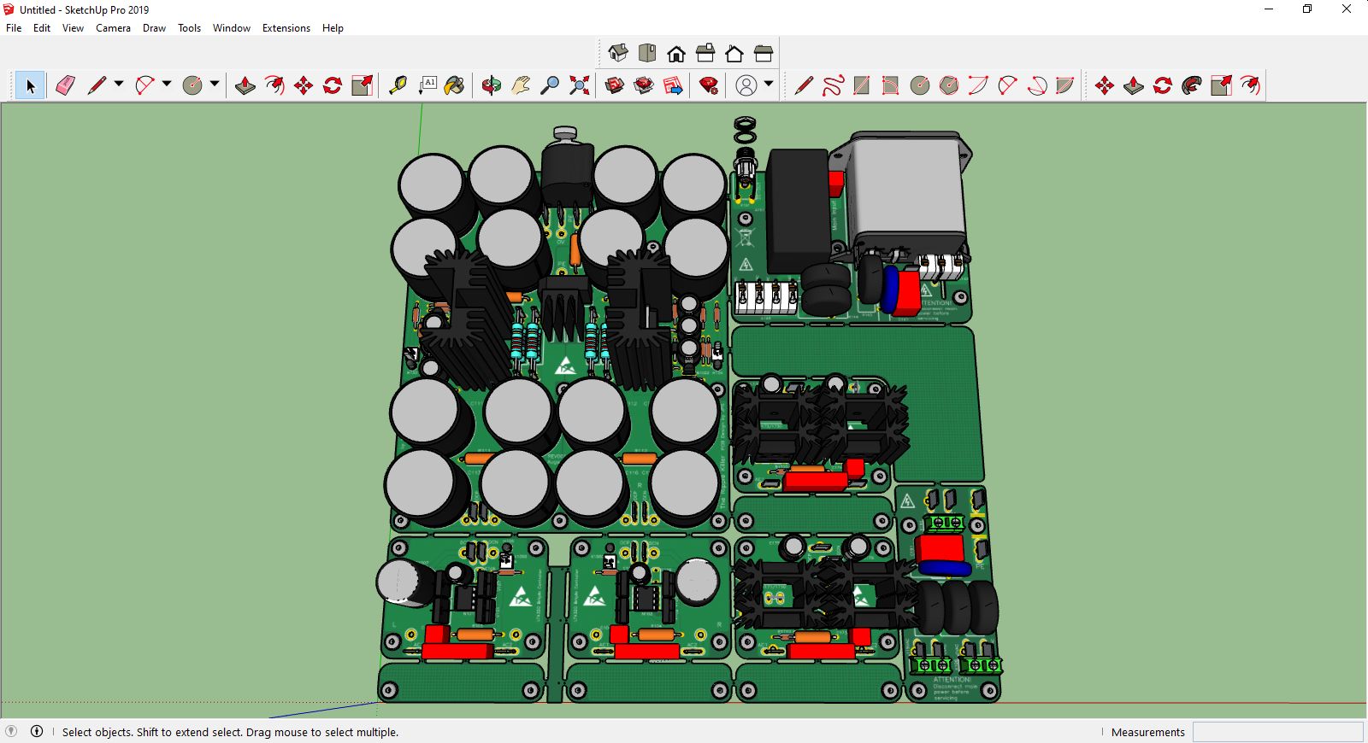1368x743 pixels.
Task: Open the Help menu
Action: 333,28
